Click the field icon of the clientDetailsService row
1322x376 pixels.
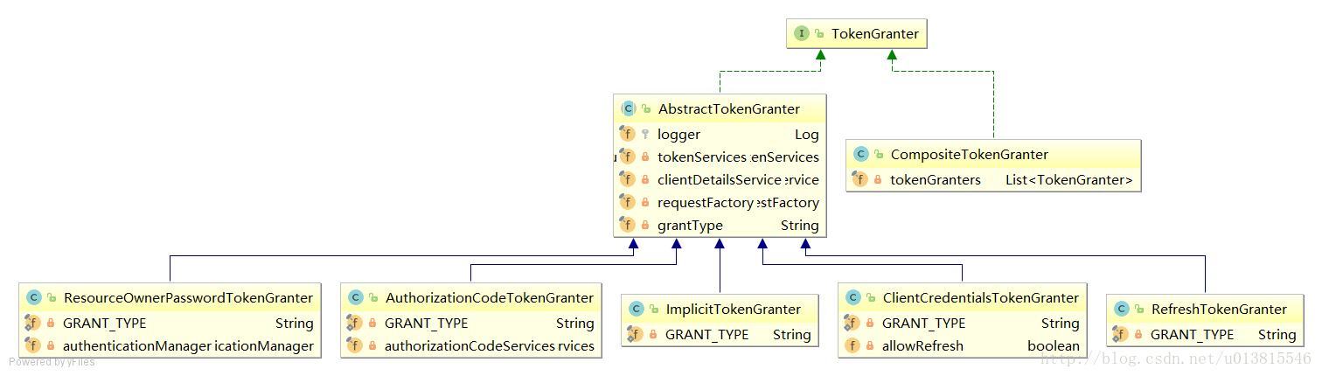coord(627,179)
